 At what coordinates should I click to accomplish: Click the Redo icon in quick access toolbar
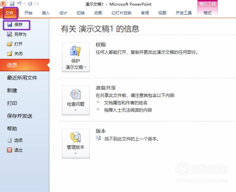pyautogui.click(x=30, y=4)
